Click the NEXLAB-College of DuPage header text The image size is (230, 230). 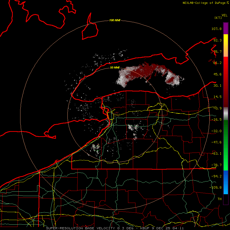205,3
